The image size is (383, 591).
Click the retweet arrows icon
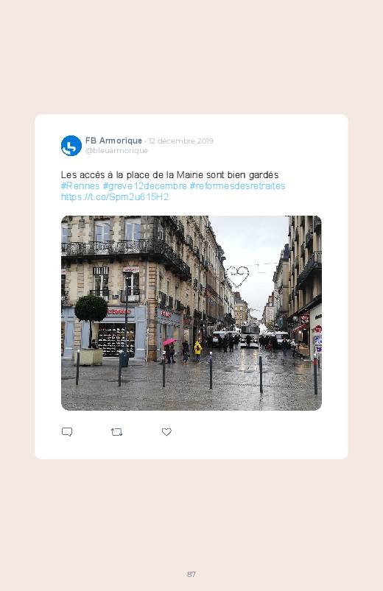click(116, 432)
